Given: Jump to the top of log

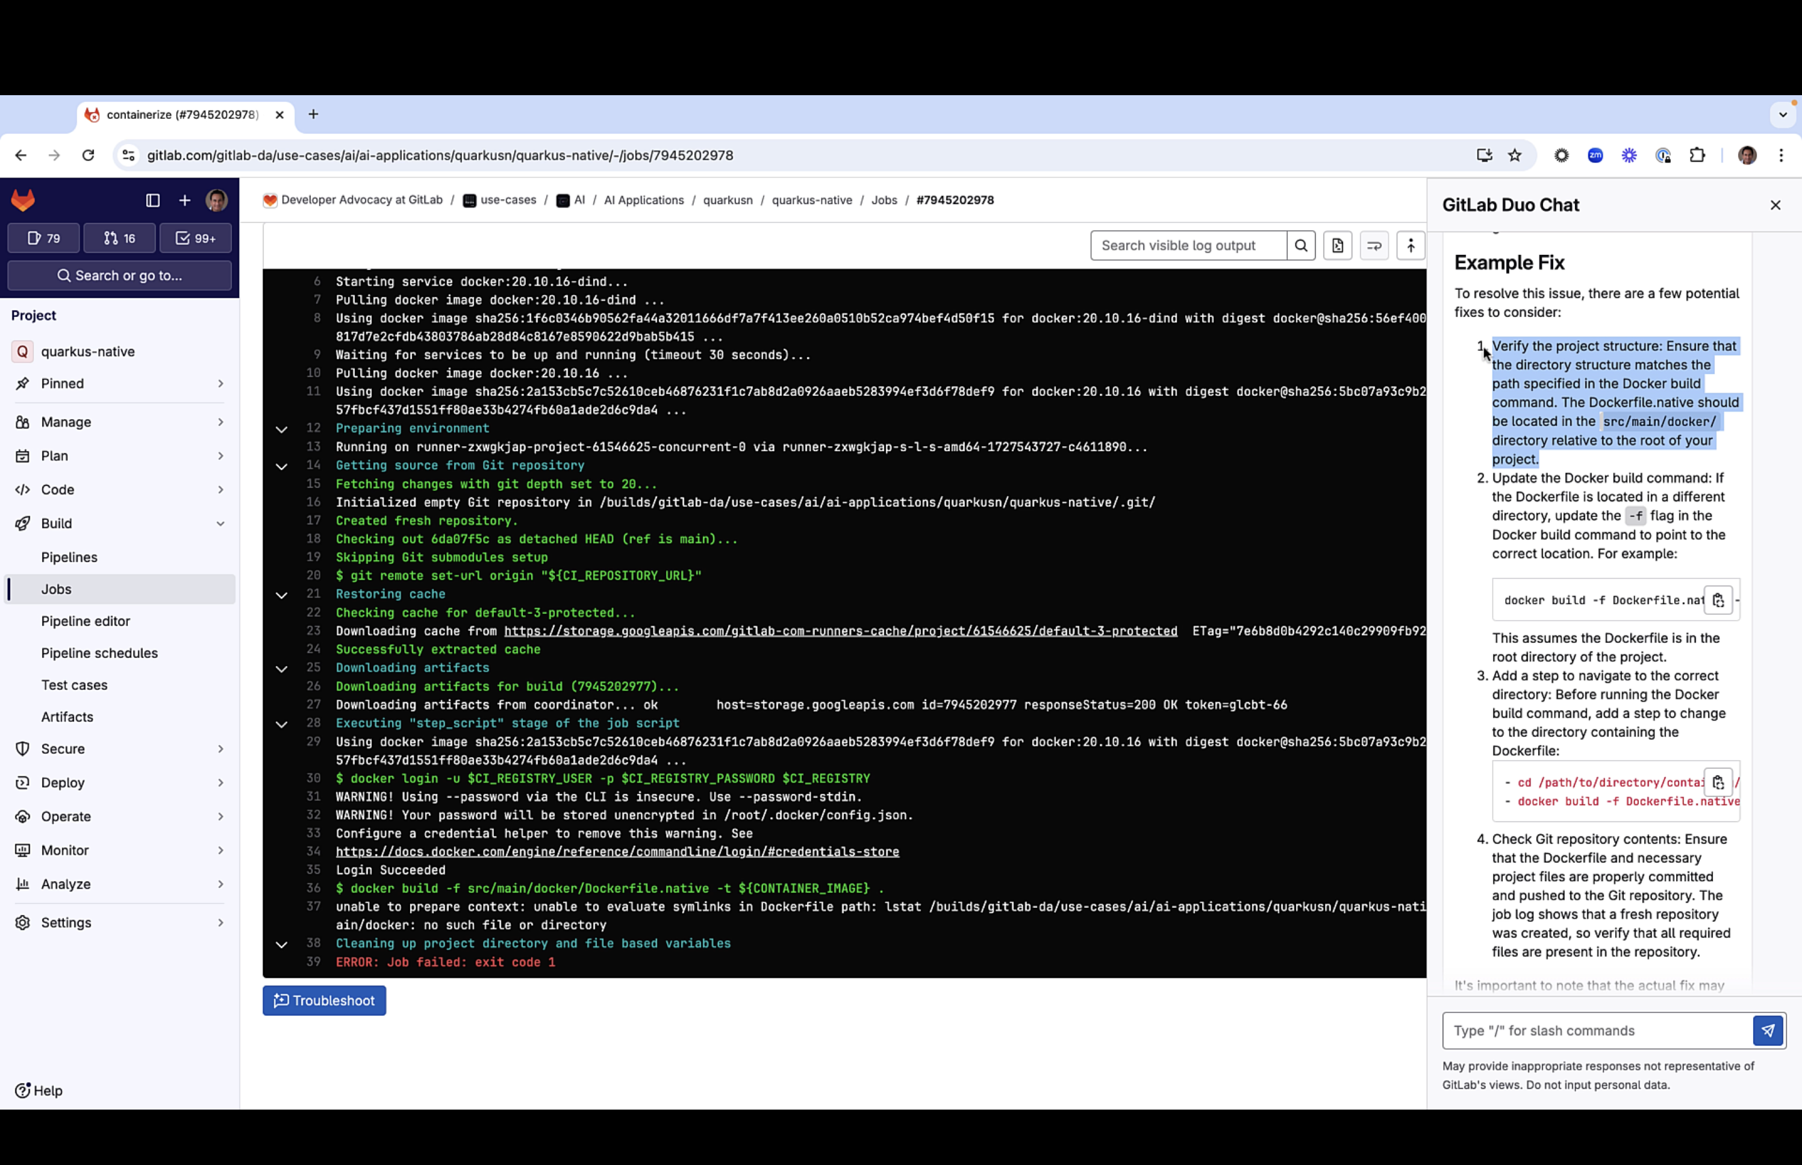Looking at the screenshot, I should [x=1411, y=246].
